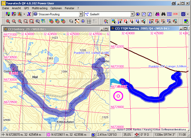The width and height of the screenshot is (191, 138).
Task: Toggle the blue eye icon beside GeiterH
Action: tap(138, 14)
